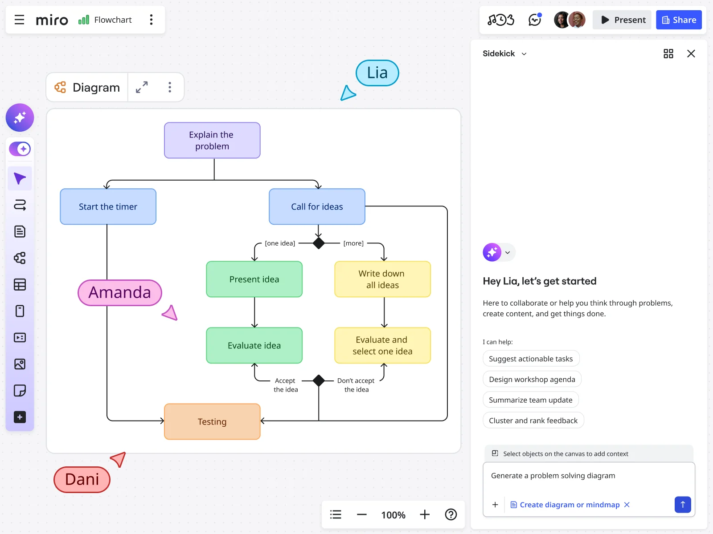Open the board options three-dot menu
The height and width of the screenshot is (534, 713).
152,20
